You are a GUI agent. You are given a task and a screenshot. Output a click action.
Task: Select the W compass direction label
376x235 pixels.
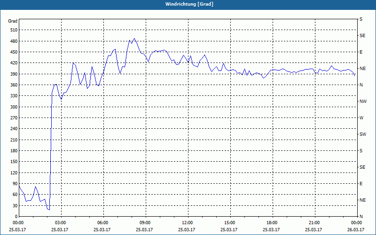click(x=361, y=118)
